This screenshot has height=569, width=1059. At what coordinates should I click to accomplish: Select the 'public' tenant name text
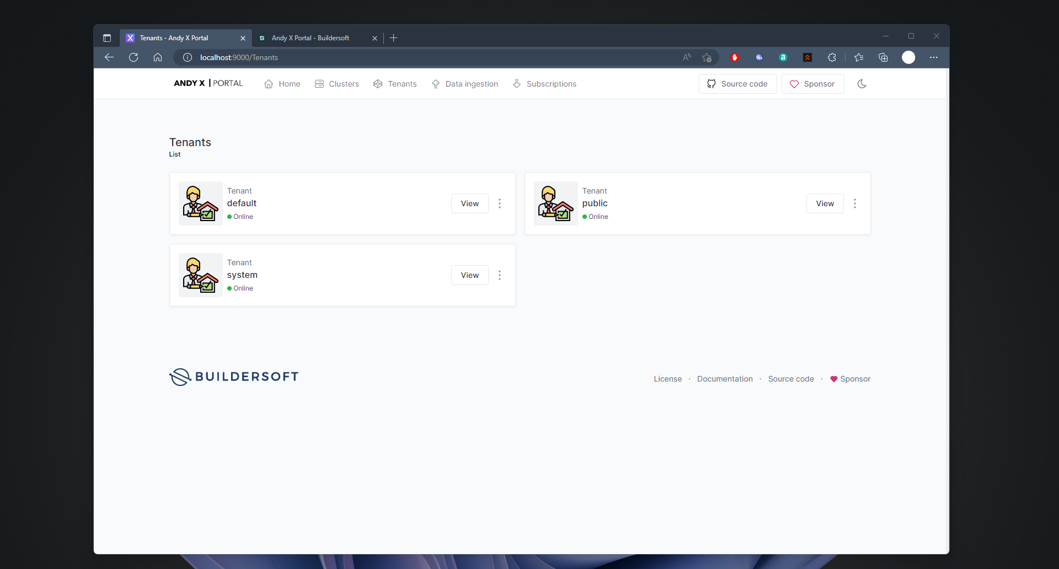point(595,203)
